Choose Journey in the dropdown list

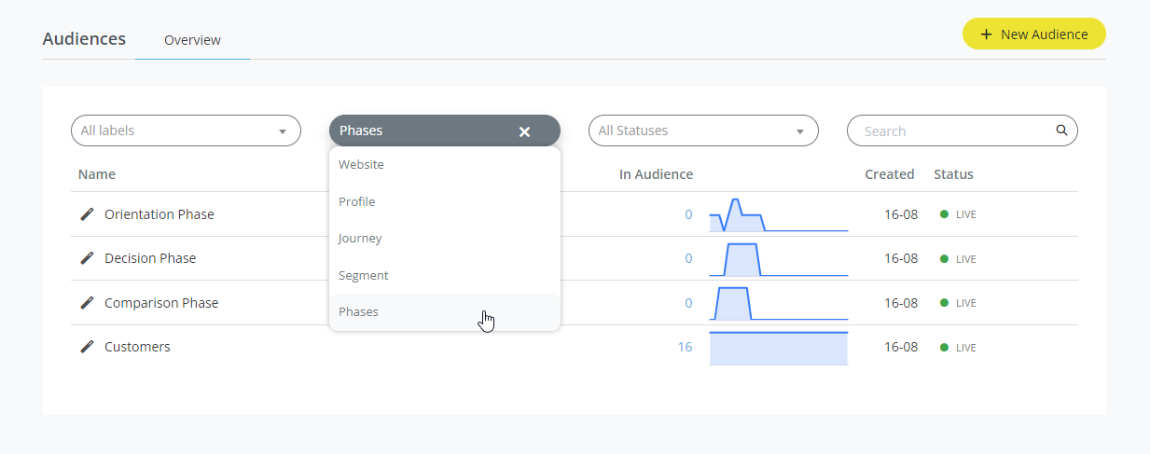tap(445, 239)
